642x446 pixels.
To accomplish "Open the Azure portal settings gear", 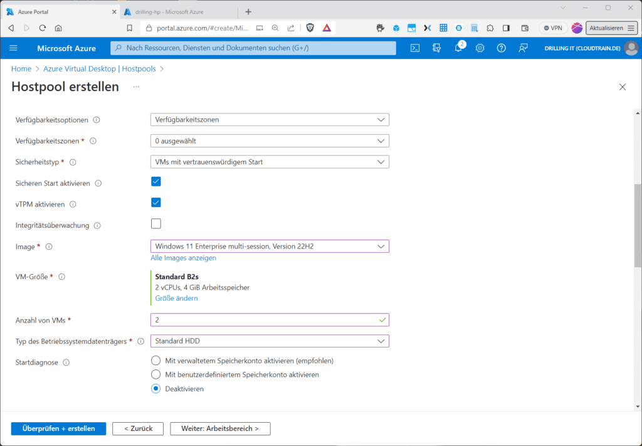I will (x=480, y=48).
